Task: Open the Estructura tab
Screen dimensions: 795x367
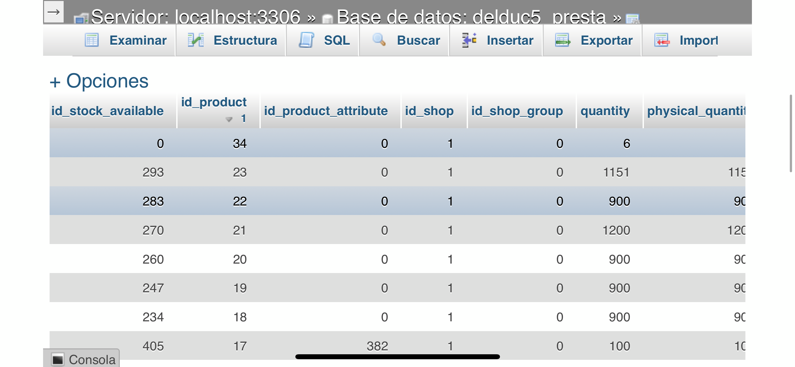Action: click(x=245, y=40)
